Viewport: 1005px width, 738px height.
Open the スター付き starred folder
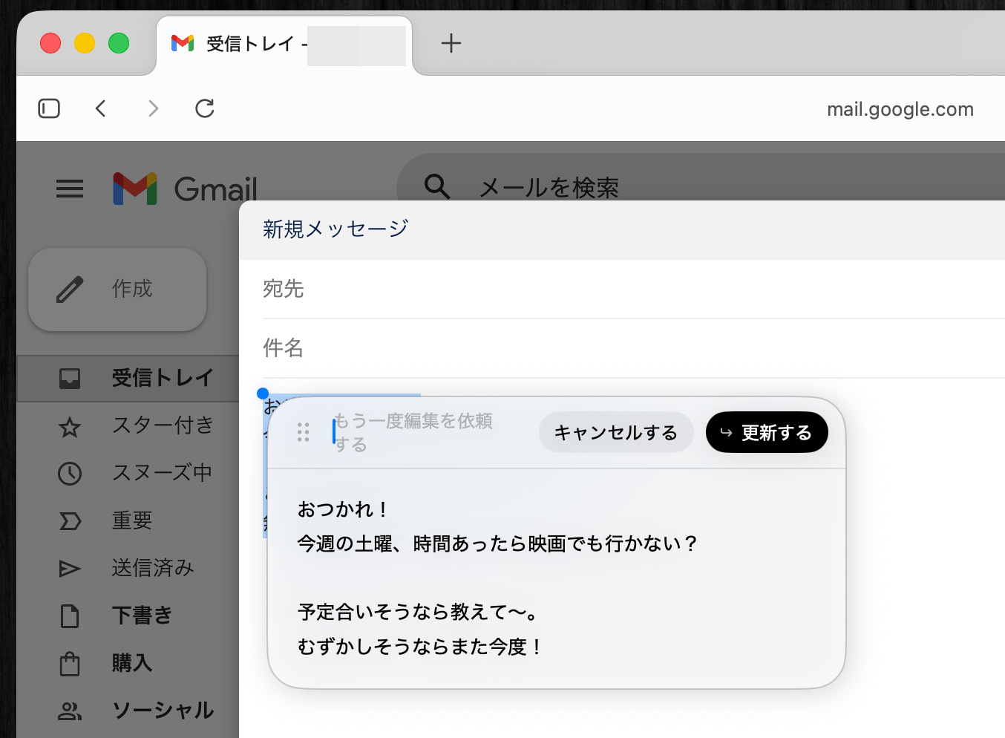pyautogui.click(x=162, y=425)
